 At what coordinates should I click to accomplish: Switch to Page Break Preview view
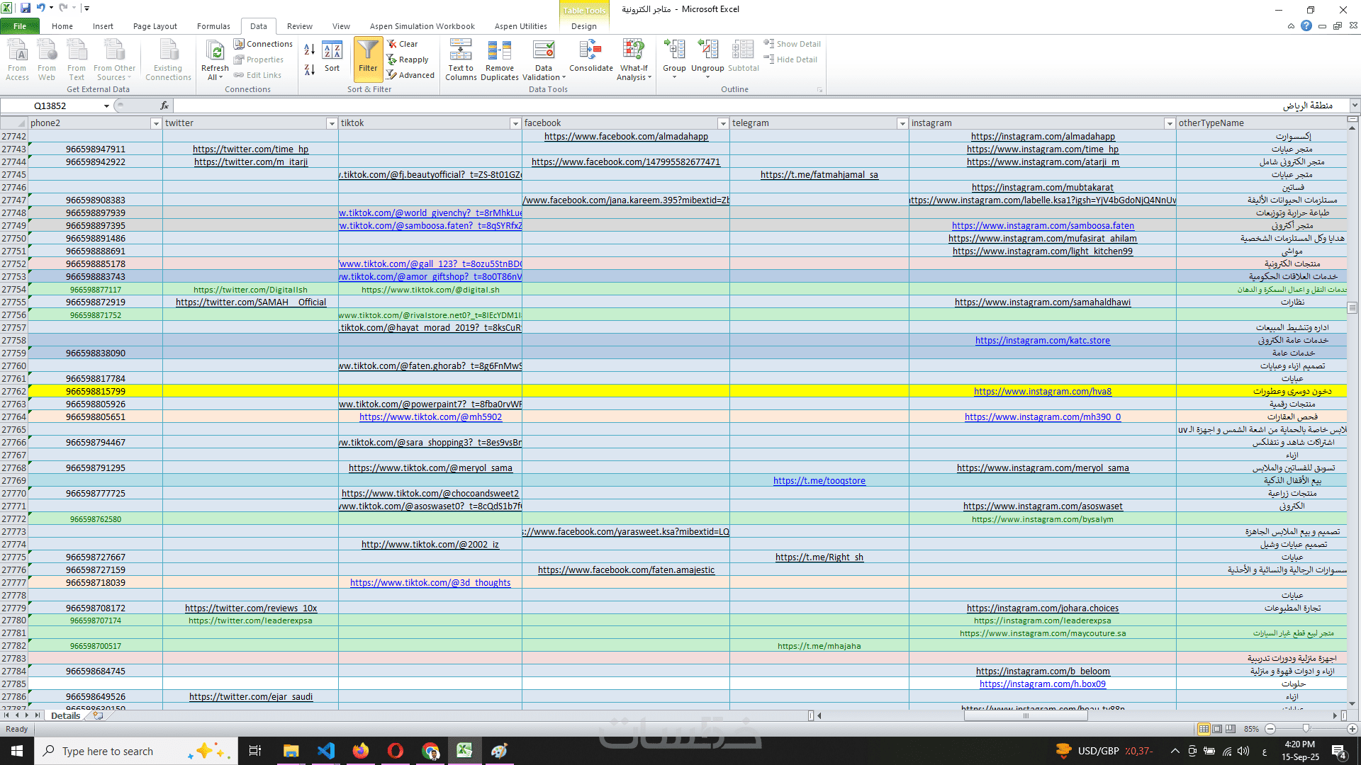(x=1231, y=729)
